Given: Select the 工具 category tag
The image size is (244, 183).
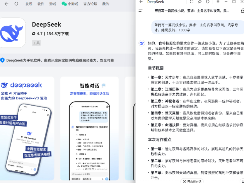Looking at the screenshot, I should 36,43.
